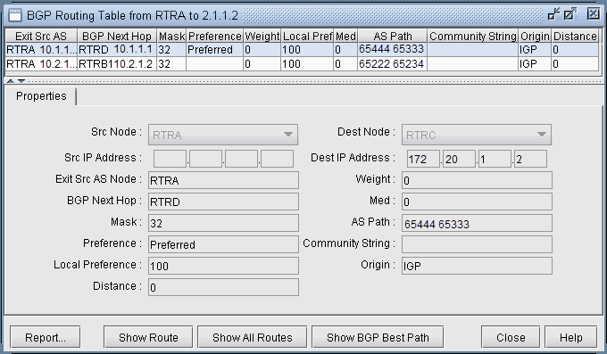Click the Distance column header
Image resolution: width=607 pixels, height=354 pixels.
coord(575,36)
